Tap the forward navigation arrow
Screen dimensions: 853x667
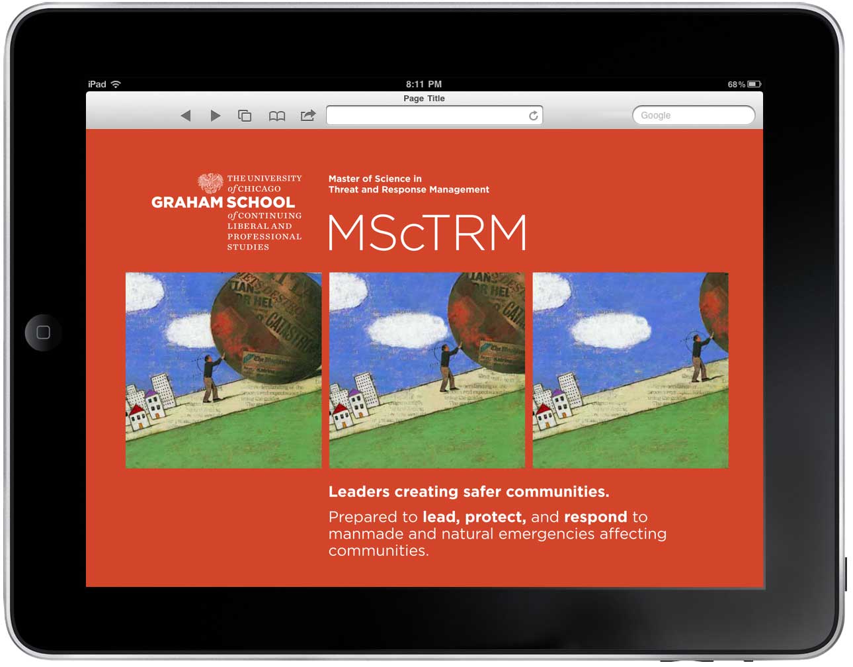(x=215, y=116)
